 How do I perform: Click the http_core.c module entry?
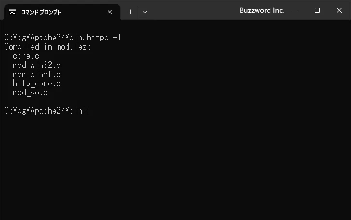coord(37,83)
